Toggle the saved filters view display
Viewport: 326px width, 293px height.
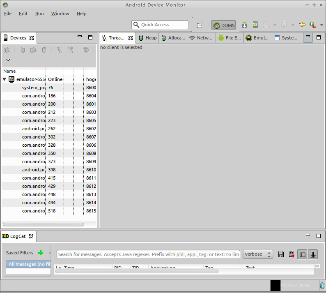(x=303, y=254)
